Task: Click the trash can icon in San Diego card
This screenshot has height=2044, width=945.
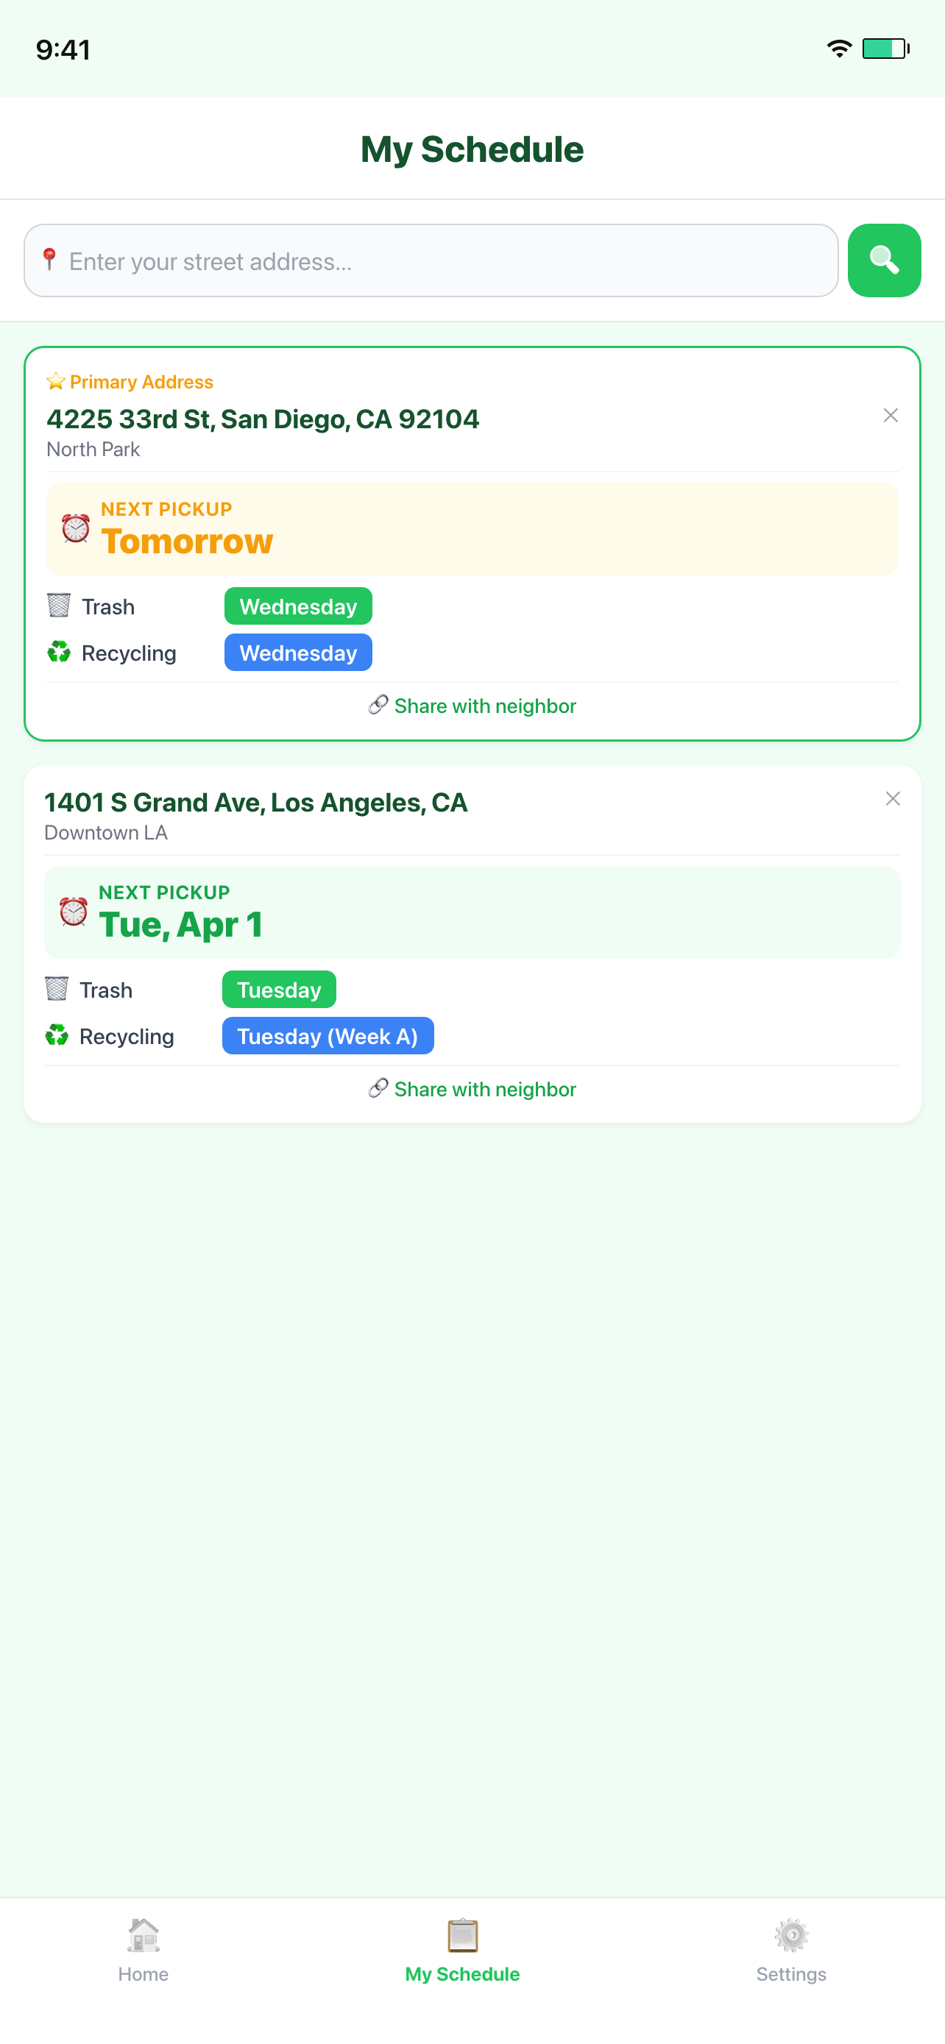Action: 59,606
